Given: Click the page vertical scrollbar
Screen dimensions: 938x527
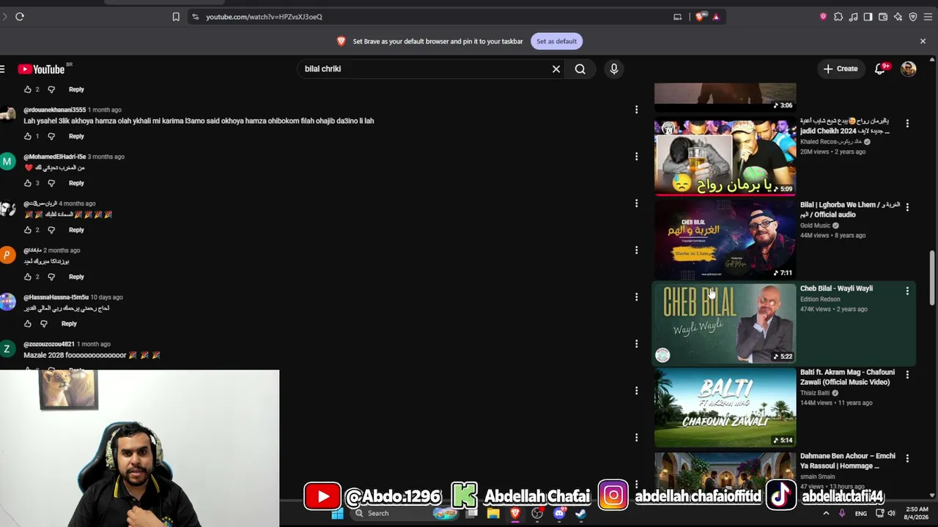Looking at the screenshot, I should click(x=932, y=278).
